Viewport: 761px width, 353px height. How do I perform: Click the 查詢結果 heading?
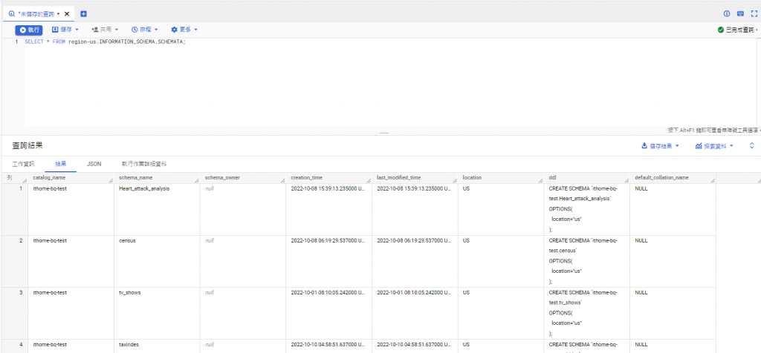(27, 145)
